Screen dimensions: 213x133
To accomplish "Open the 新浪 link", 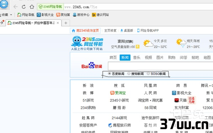I will pos(88,85).
